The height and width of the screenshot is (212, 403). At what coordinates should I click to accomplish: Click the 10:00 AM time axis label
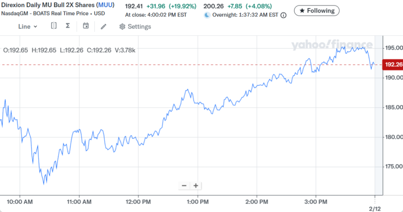(20, 202)
